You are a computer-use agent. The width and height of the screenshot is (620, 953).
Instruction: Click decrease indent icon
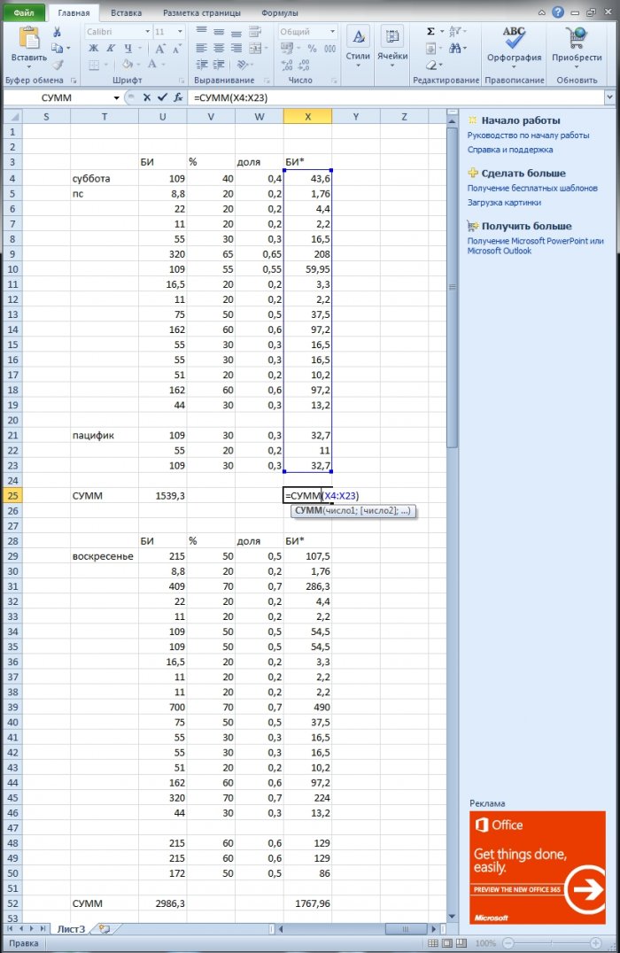pos(201,65)
